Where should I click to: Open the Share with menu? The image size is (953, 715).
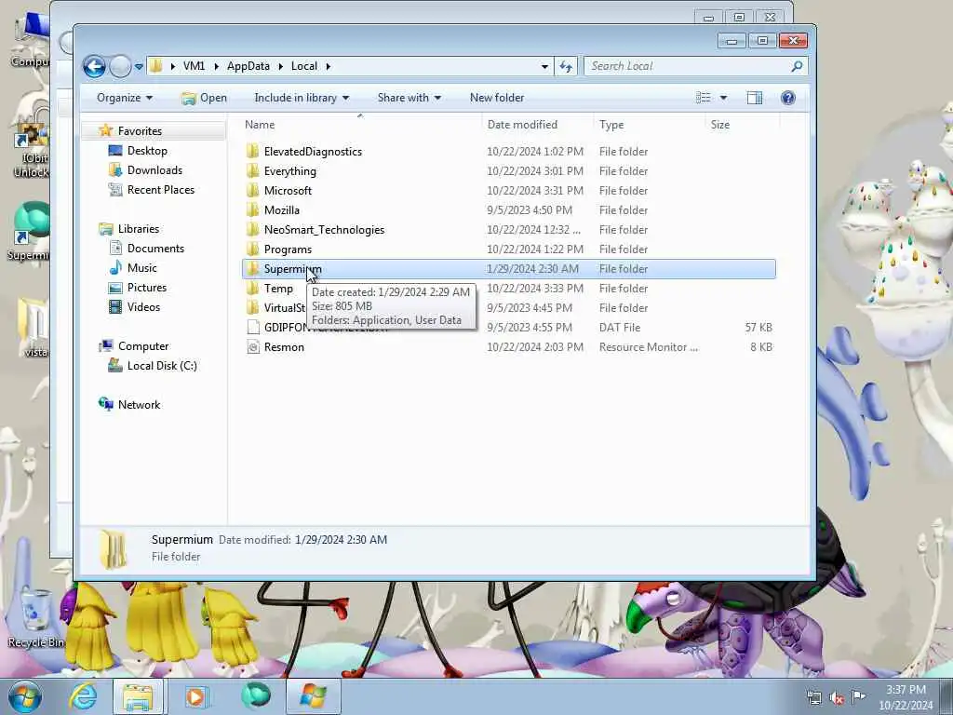[x=409, y=97]
